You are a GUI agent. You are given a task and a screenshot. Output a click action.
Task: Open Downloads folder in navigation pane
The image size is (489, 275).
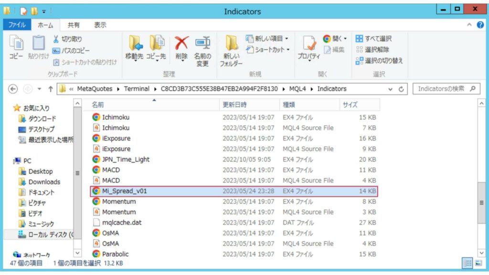(44, 182)
